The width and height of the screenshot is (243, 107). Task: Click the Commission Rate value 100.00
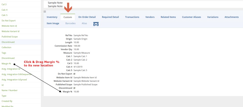pos(77,46)
